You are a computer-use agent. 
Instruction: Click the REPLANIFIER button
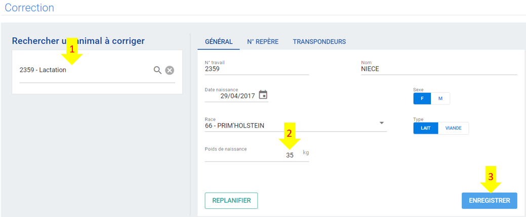tap(231, 201)
